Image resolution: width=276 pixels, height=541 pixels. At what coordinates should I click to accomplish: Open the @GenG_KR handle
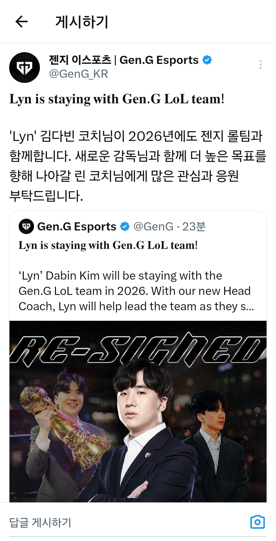[x=78, y=74]
